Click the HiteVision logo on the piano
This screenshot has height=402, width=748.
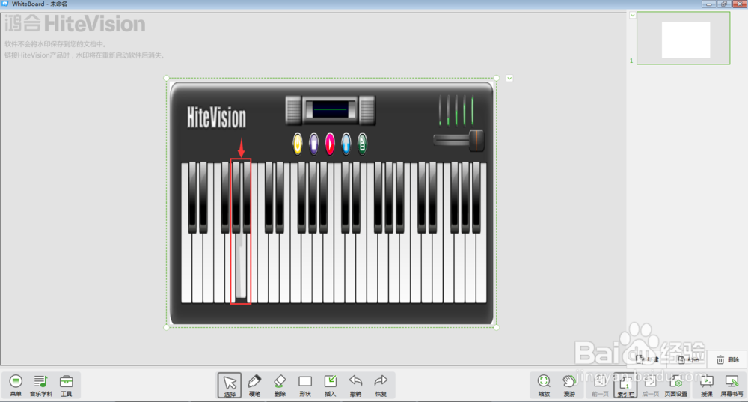point(217,118)
